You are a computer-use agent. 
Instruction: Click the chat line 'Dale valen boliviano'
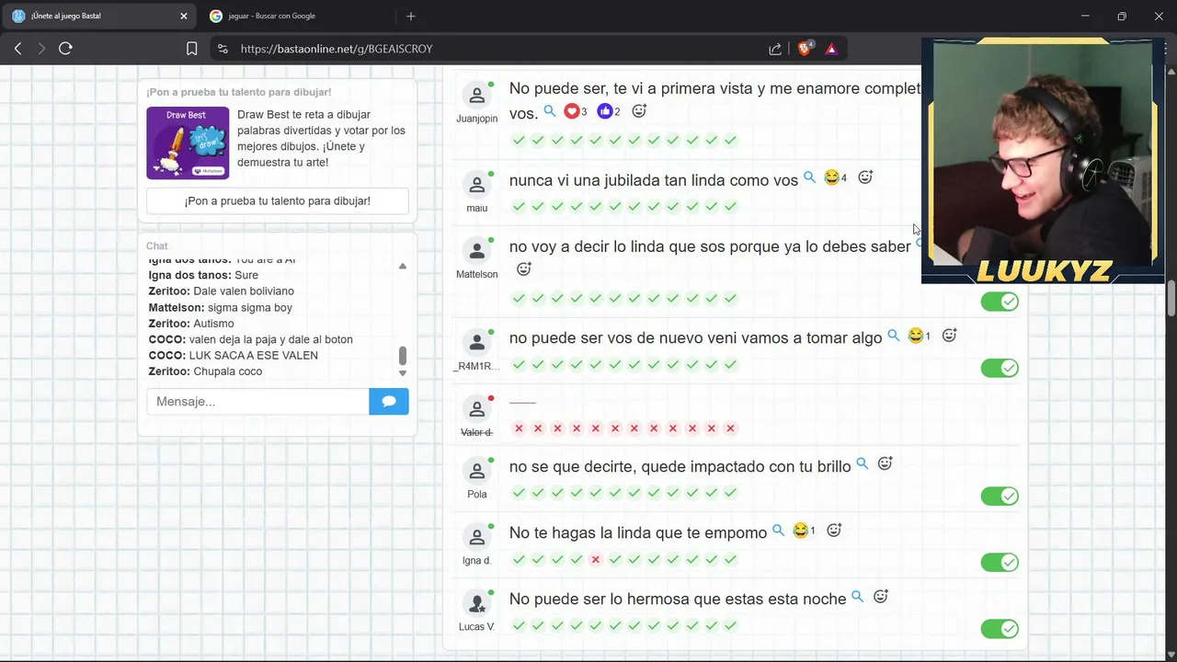244,291
